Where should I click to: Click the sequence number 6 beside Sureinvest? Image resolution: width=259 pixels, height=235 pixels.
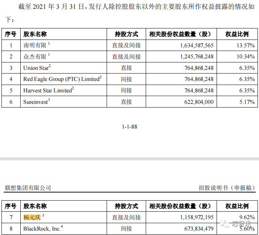[x=11, y=102]
